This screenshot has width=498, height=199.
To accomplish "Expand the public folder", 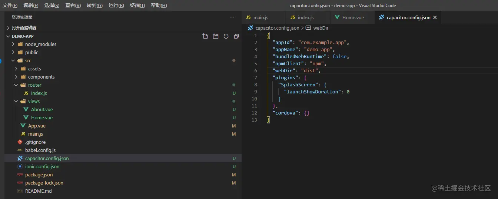I will (x=13, y=52).
